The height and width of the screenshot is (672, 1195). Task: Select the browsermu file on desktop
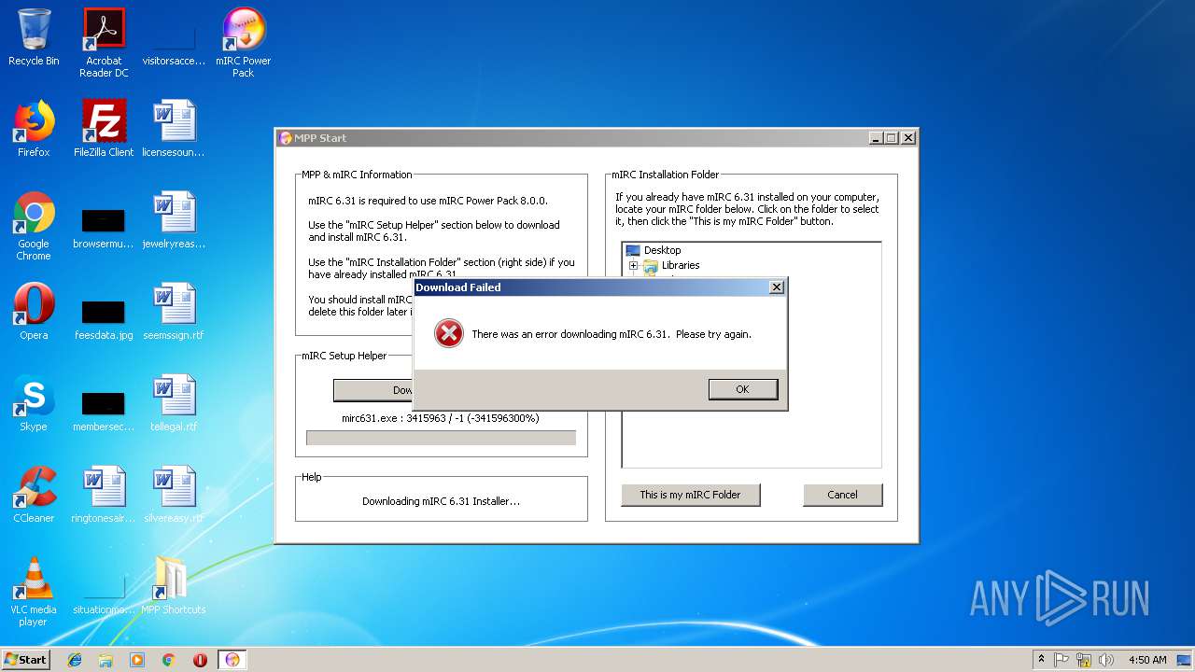point(104,227)
